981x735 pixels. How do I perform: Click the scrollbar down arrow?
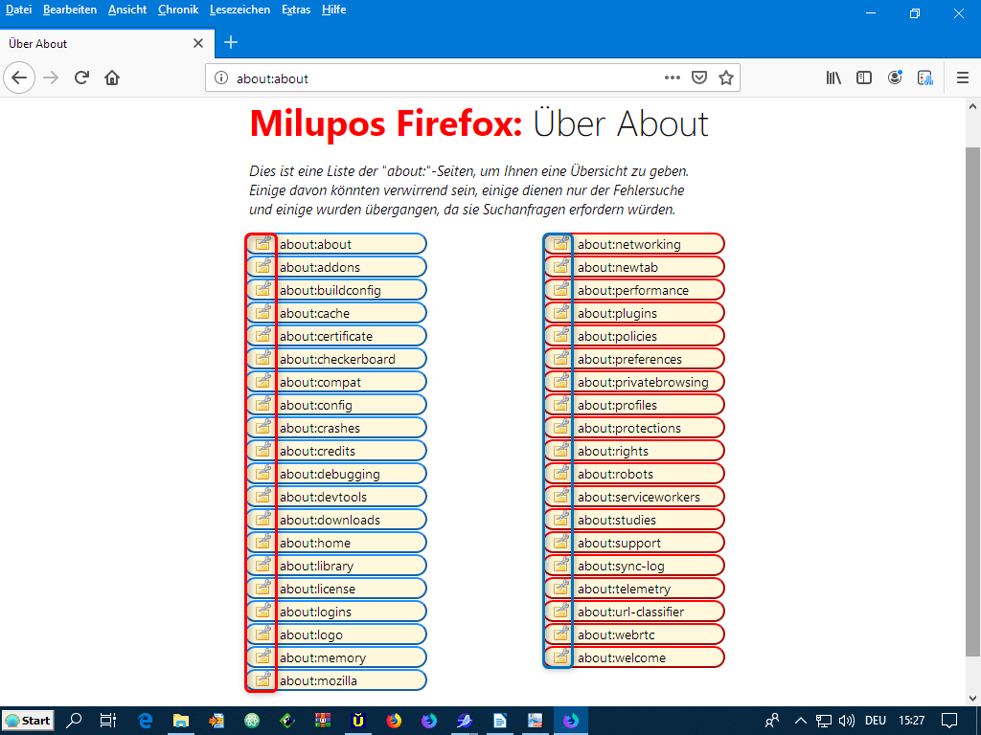point(973,698)
